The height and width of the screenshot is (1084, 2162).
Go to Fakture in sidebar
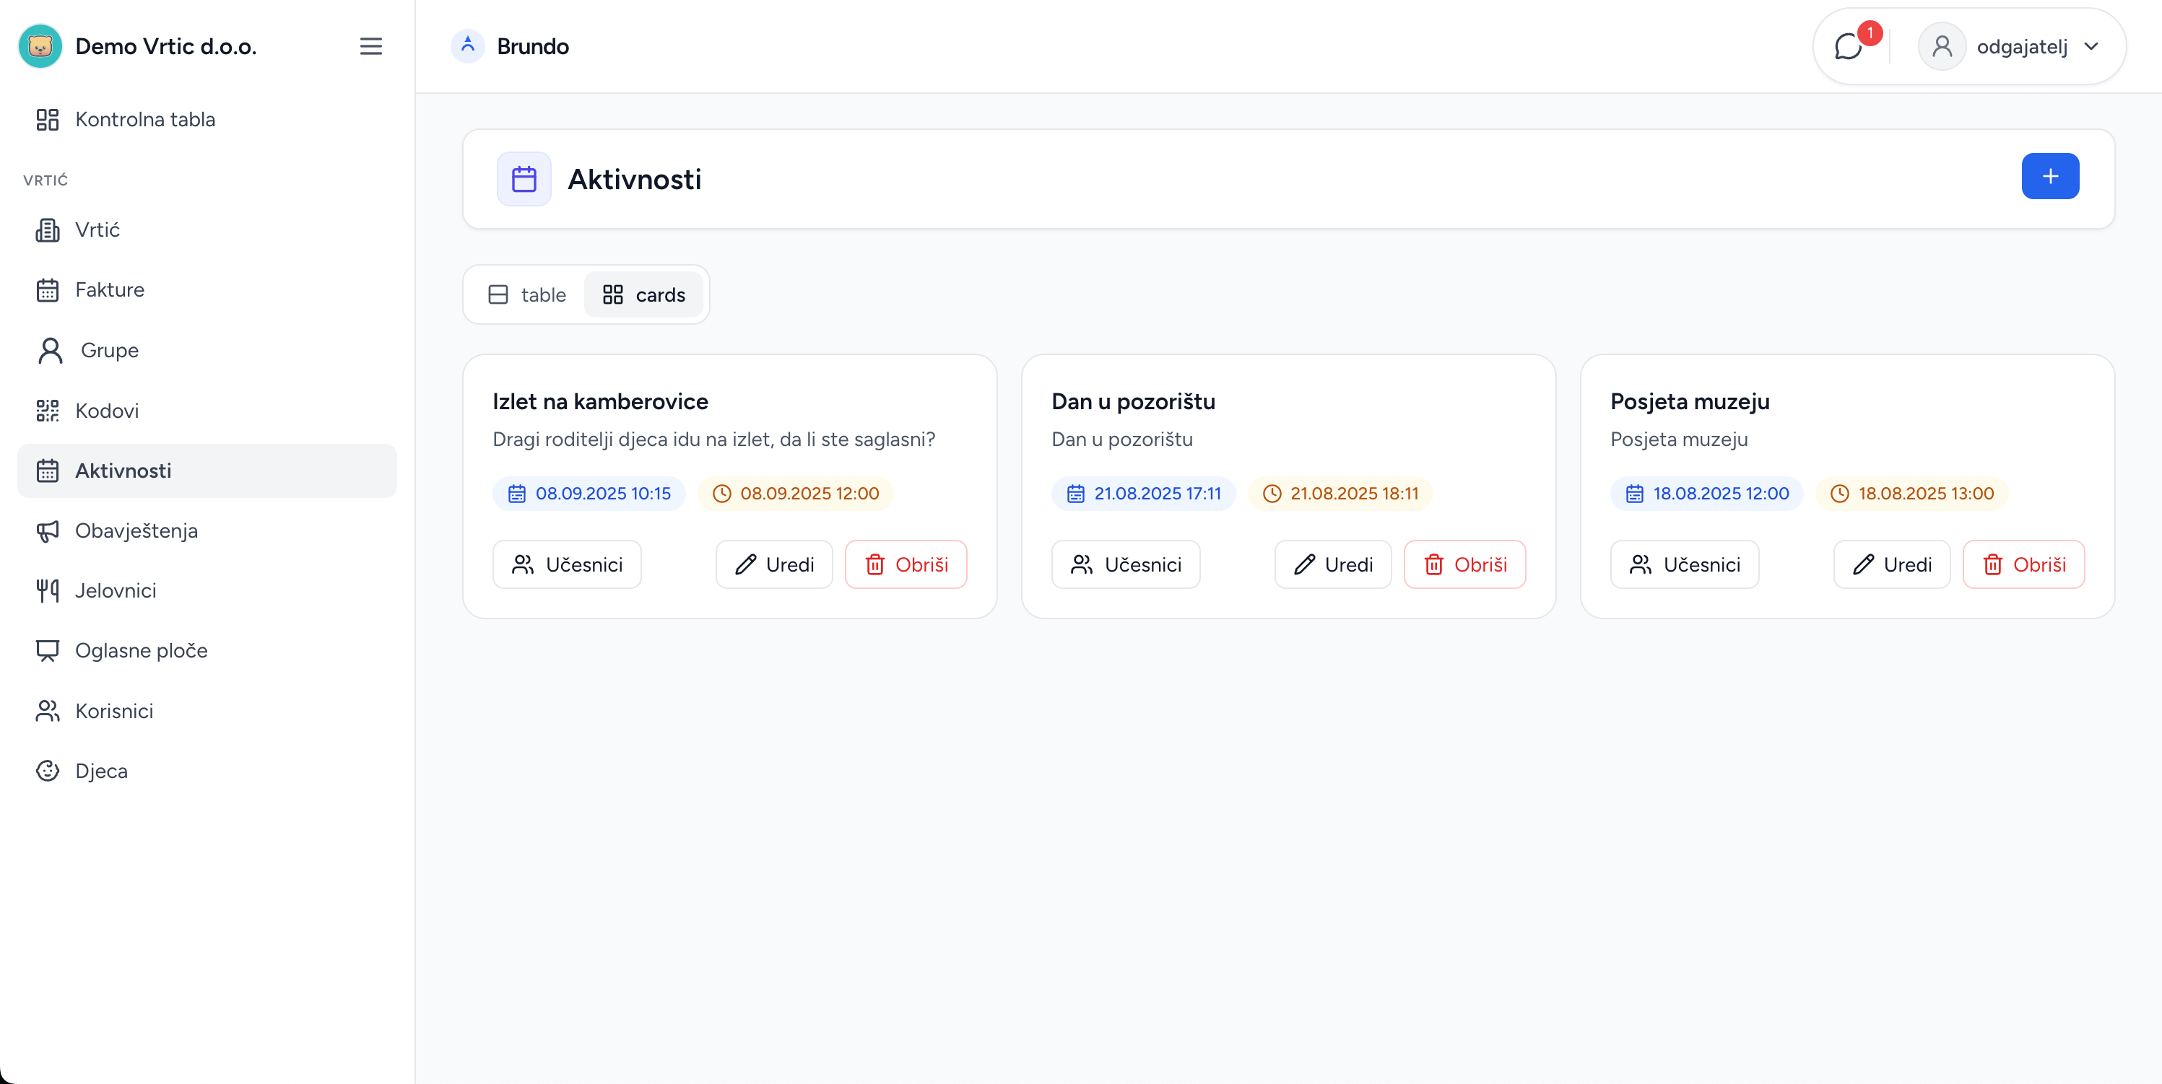click(207, 290)
